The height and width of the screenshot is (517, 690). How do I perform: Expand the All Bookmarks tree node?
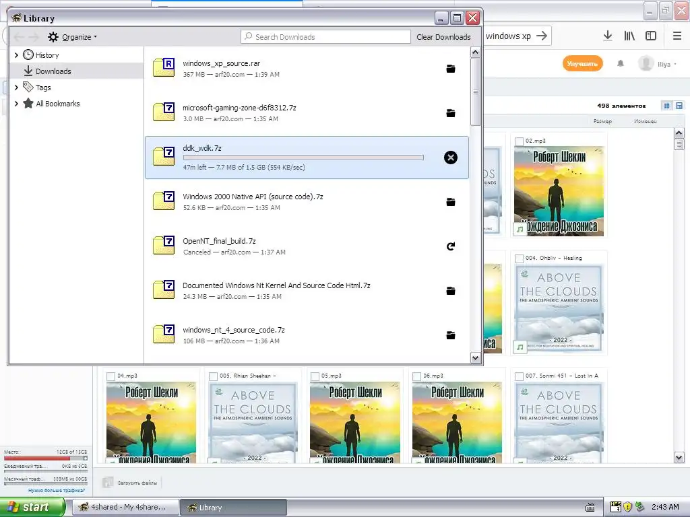pyautogui.click(x=16, y=104)
